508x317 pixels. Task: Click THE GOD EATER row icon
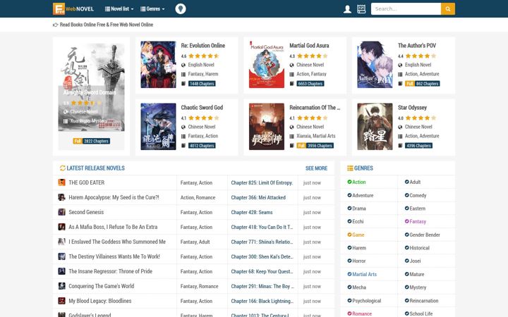pyautogui.click(x=61, y=182)
